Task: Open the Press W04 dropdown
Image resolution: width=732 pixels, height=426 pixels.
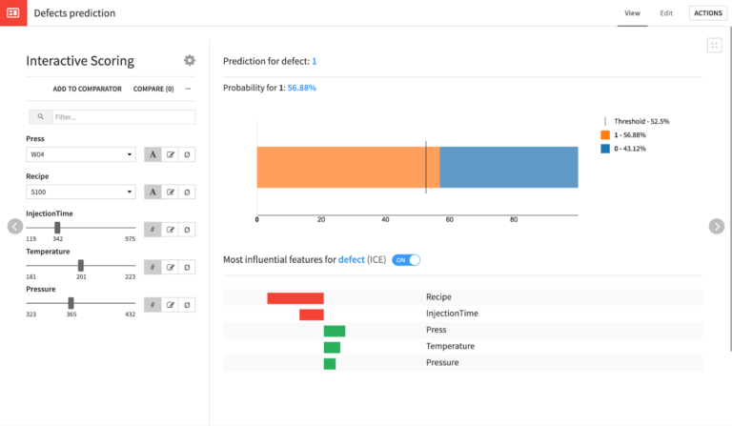Action: 81,154
